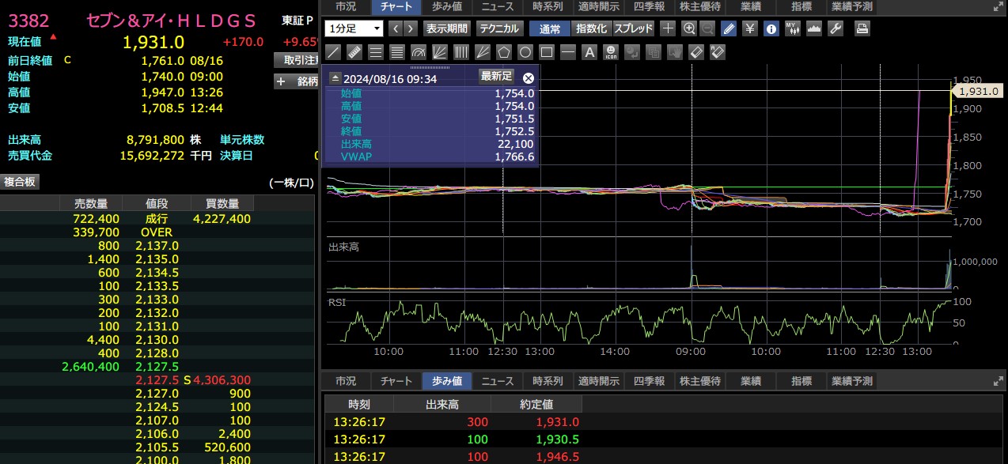
Task: Open the 業績予測 tab above the chart
Action: [852, 6]
